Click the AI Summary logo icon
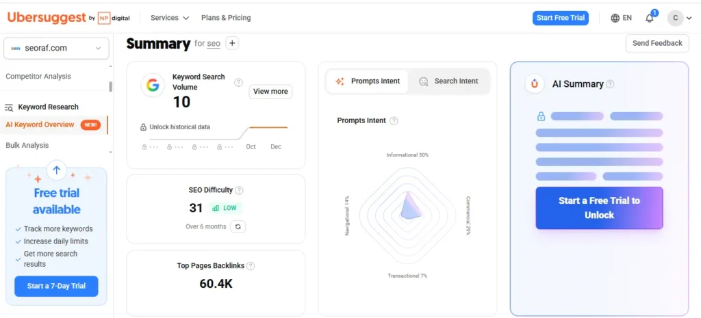Viewport: 701px width, 318px height. point(534,83)
